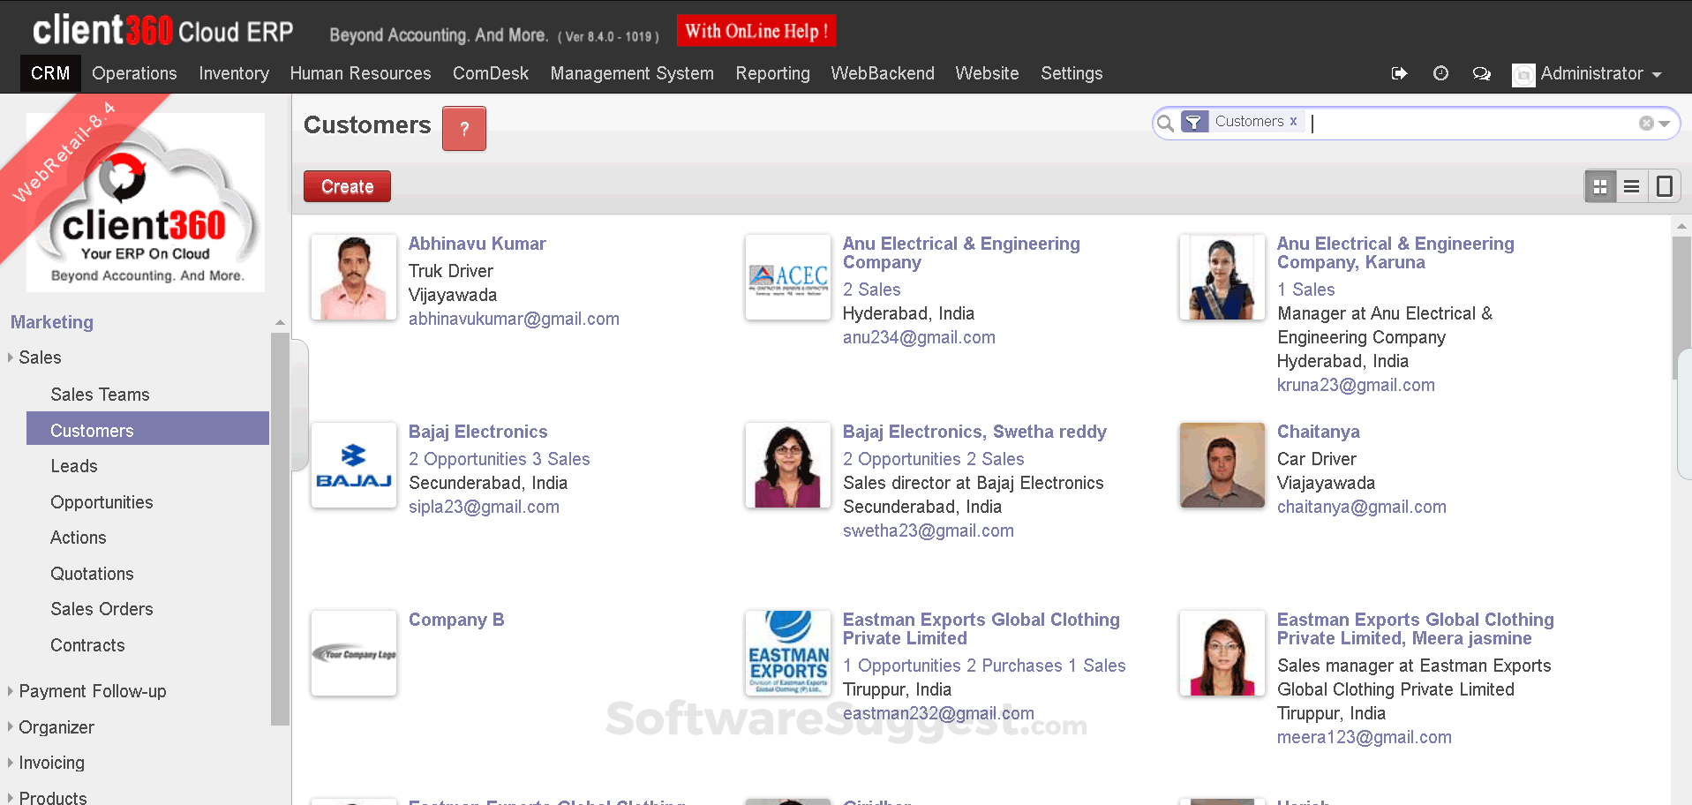Click the Administrator avatar icon
Screen dimensions: 1692x805
pos(1523,75)
